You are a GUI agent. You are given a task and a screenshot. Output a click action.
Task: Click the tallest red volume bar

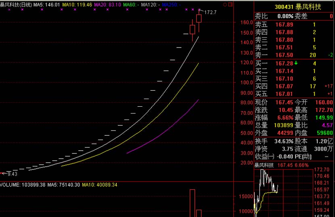click(x=192, y=203)
